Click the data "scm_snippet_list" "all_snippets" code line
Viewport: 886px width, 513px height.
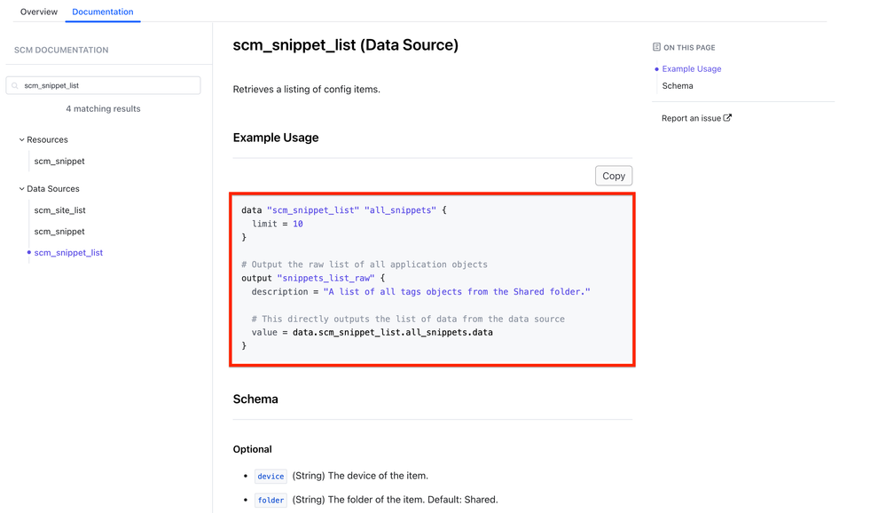(344, 210)
